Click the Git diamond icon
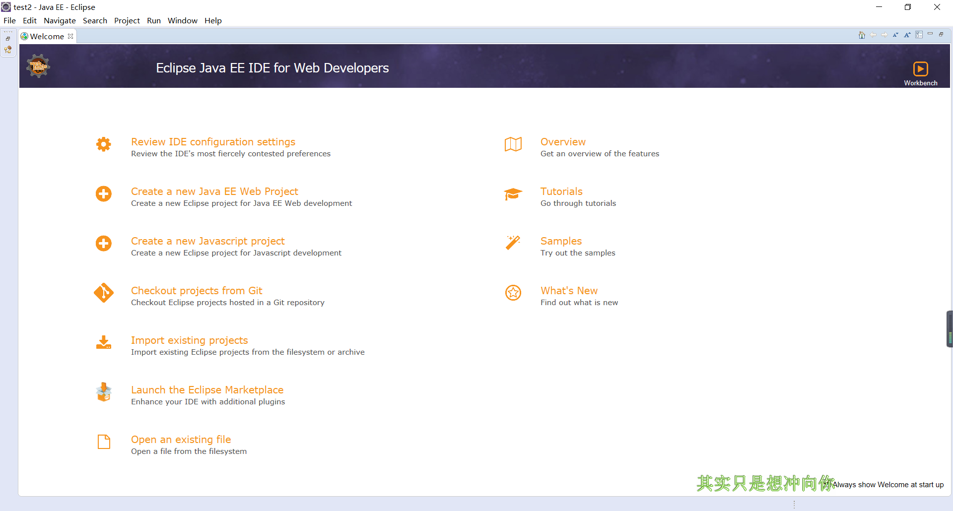The width and height of the screenshot is (953, 511). tap(104, 293)
